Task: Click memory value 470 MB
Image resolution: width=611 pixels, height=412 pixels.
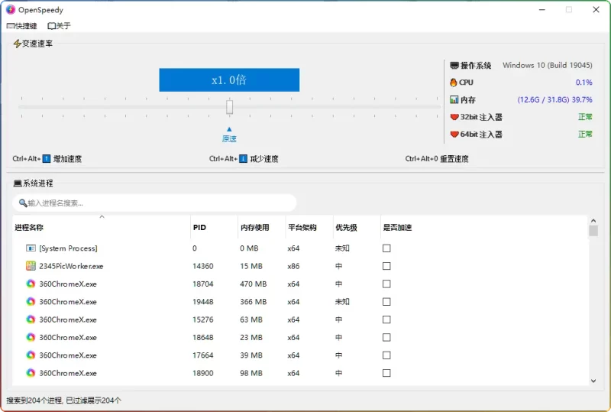Action: pos(254,284)
